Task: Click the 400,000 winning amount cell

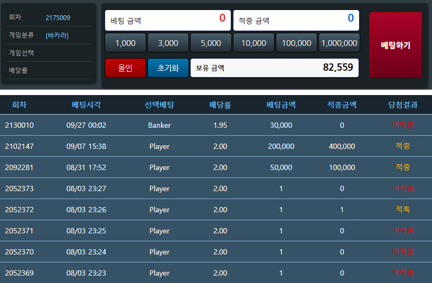Action: pos(342,146)
